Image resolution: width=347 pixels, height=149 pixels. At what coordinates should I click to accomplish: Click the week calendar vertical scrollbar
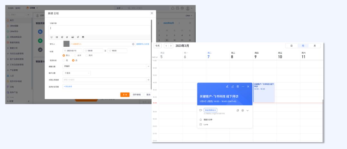(x=323, y=121)
